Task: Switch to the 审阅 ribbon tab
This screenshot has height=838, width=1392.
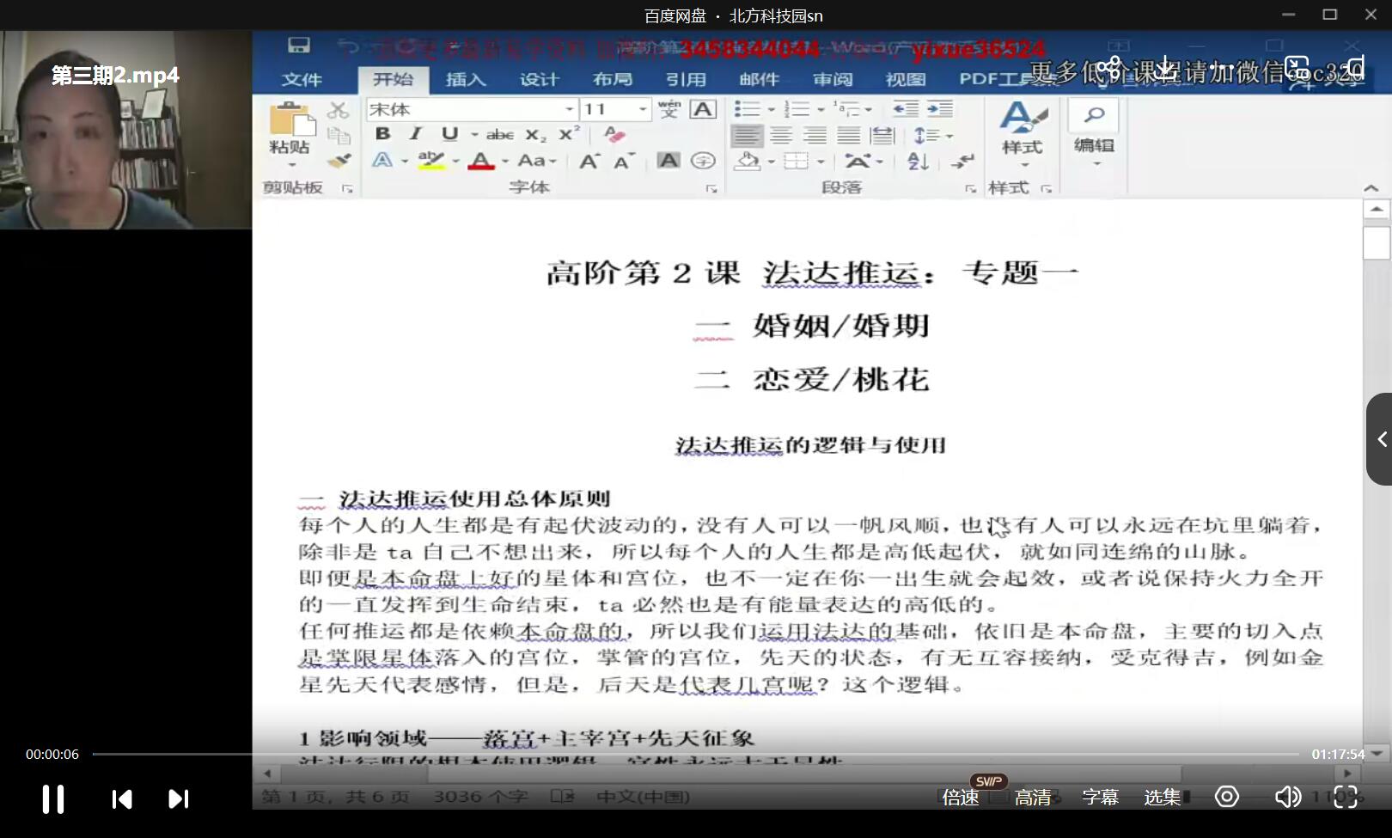Action: tap(832, 79)
